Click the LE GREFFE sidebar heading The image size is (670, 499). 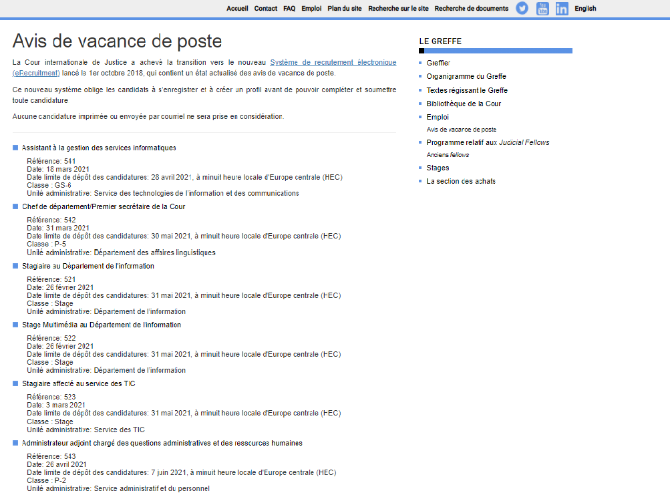(x=440, y=41)
